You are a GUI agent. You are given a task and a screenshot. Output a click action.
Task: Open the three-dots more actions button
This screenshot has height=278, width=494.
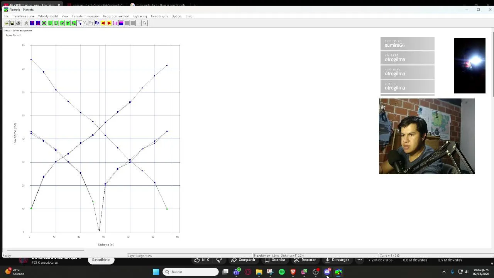pos(360,260)
